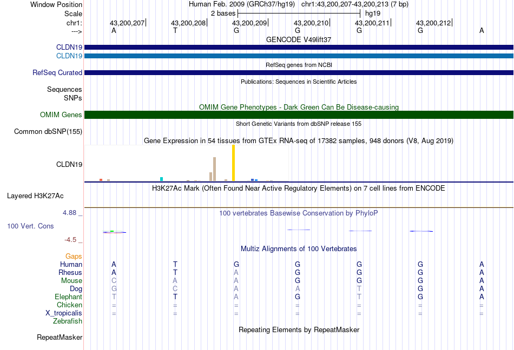
Task: Click RefSeq genes from NCBI title
Action: (299, 65)
